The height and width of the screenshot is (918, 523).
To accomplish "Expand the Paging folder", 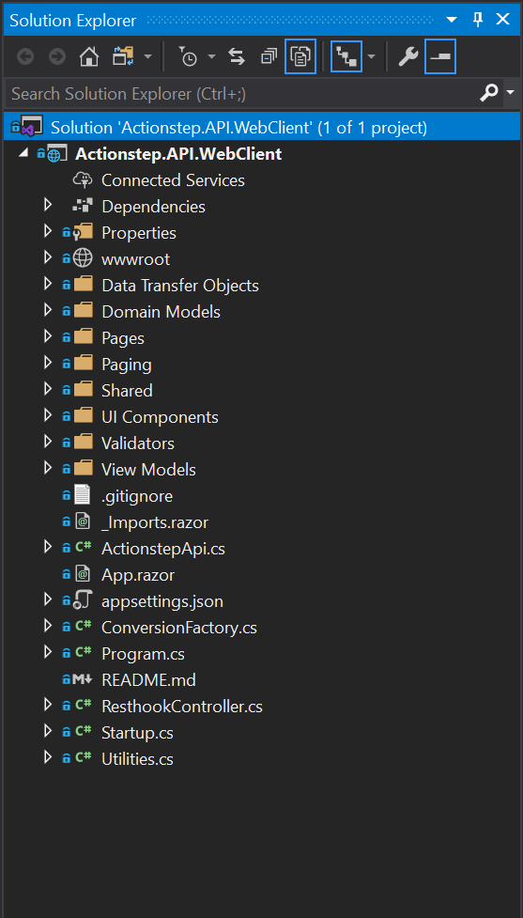I will point(48,365).
